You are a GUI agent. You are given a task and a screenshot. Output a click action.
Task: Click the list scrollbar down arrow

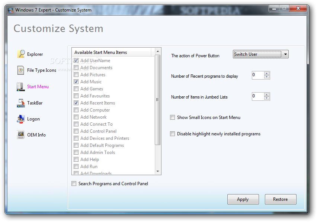(158, 171)
